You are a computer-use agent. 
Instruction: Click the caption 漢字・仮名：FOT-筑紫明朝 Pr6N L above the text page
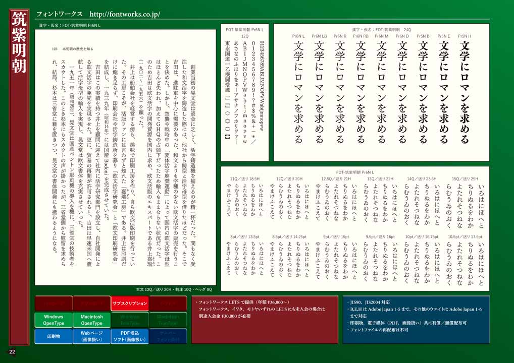[x=70, y=25]
